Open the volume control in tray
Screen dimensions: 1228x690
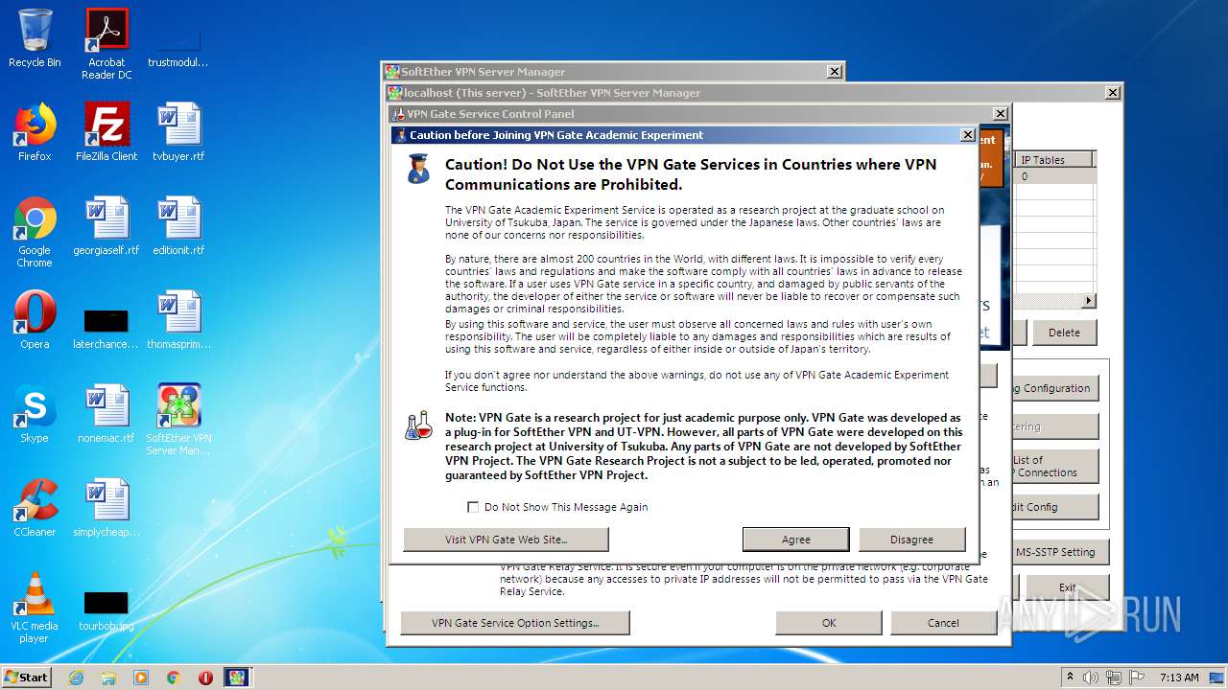pos(1093,678)
